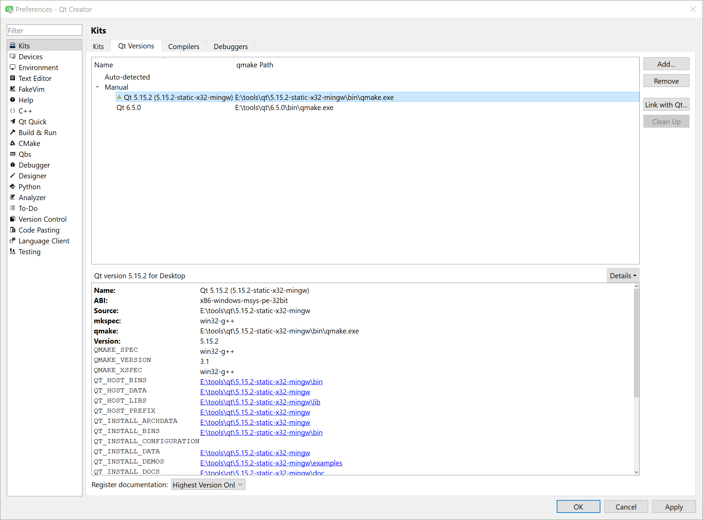Click the Name column header
The image size is (703, 520).
click(x=163, y=65)
